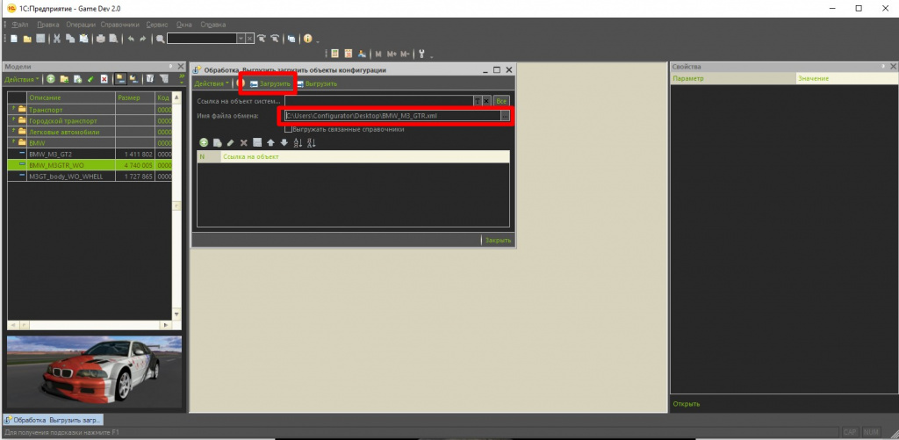899x440 pixels.
Task: Click Ссылка на объект column header
Action: 364,156
